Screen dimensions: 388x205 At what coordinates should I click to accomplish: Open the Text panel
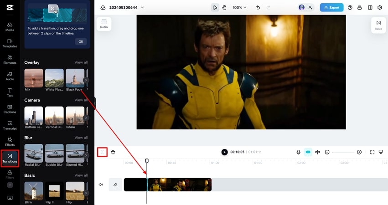pos(10,92)
